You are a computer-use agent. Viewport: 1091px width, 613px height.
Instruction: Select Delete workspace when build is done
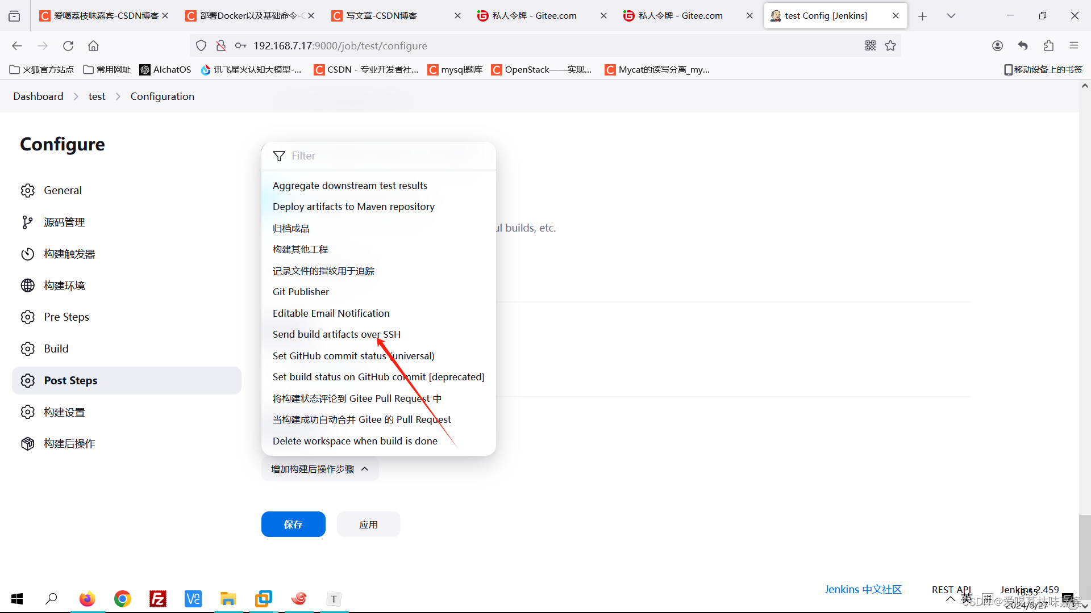click(355, 440)
